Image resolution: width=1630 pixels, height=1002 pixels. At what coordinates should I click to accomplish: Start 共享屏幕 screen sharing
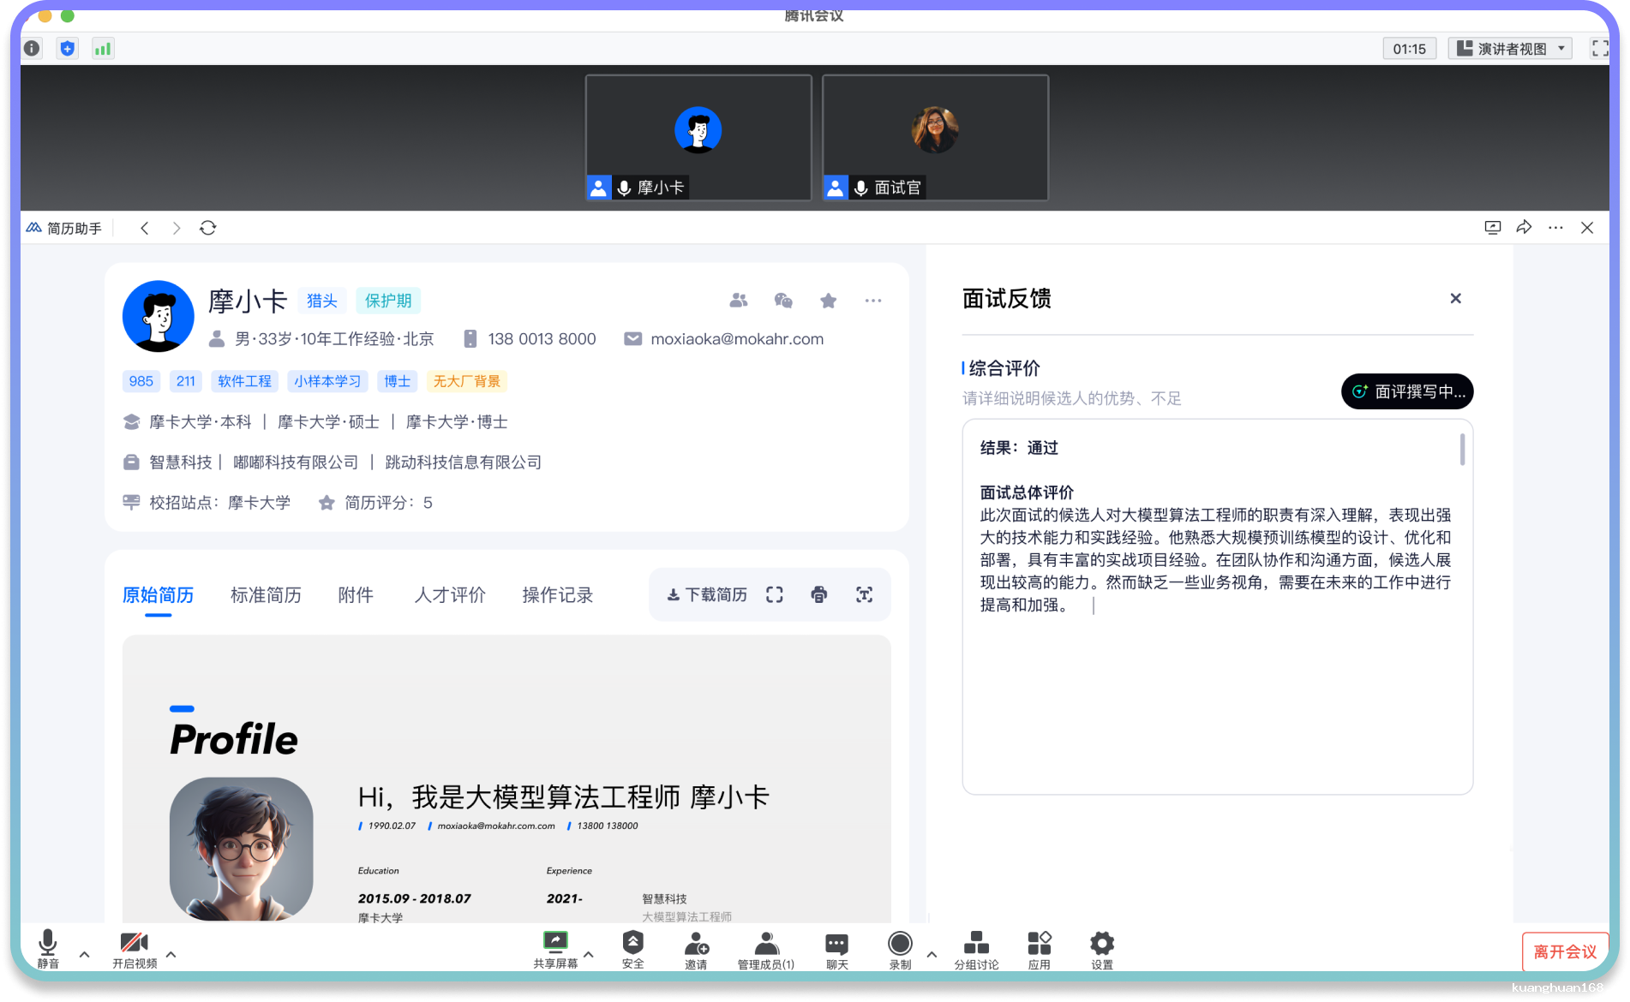coord(555,949)
